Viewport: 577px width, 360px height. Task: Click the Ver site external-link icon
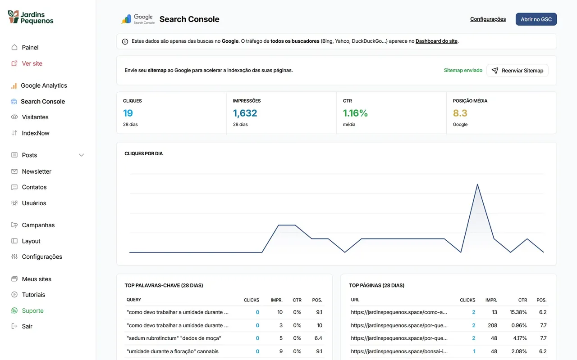point(14,63)
